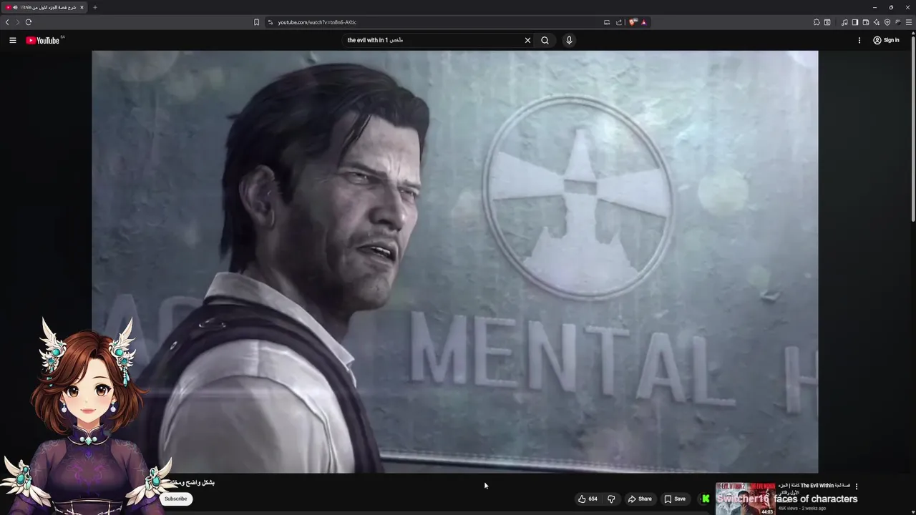Click the browser profile avatar icon
The width and height of the screenshot is (916, 515).
pos(898,22)
